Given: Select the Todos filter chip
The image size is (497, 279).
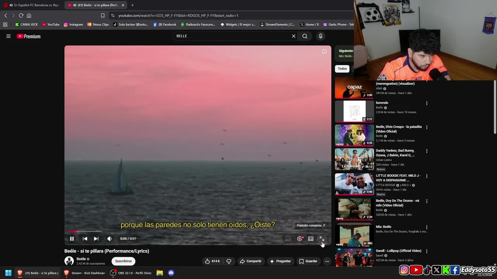Looking at the screenshot, I should pos(342,69).
